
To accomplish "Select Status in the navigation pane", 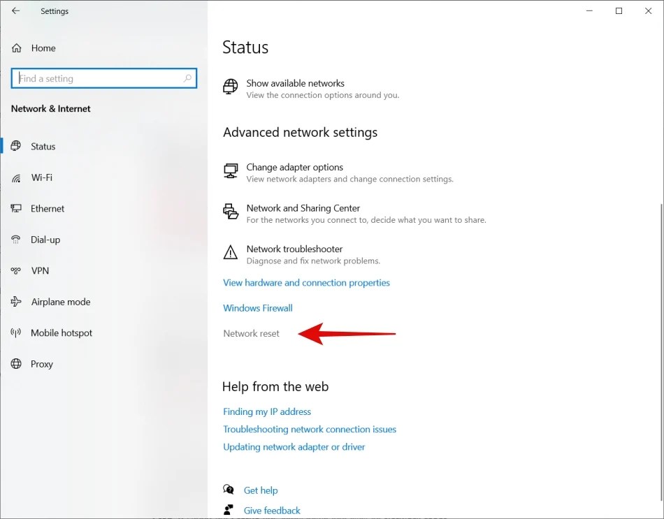I will pos(43,146).
